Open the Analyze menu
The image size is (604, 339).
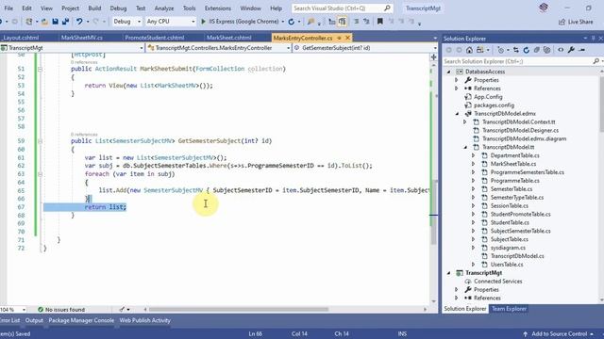tap(163, 8)
